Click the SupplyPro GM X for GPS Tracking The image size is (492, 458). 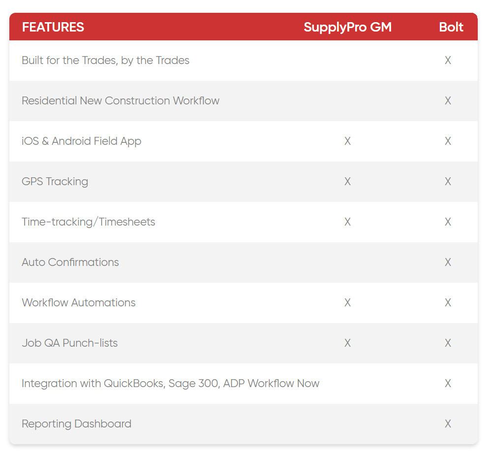click(x=347, y=182)
